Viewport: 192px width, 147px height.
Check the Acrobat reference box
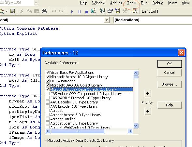coord(48,111)
